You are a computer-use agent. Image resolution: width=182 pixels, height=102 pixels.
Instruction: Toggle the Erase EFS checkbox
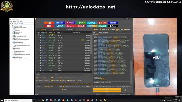coord(44,80)
